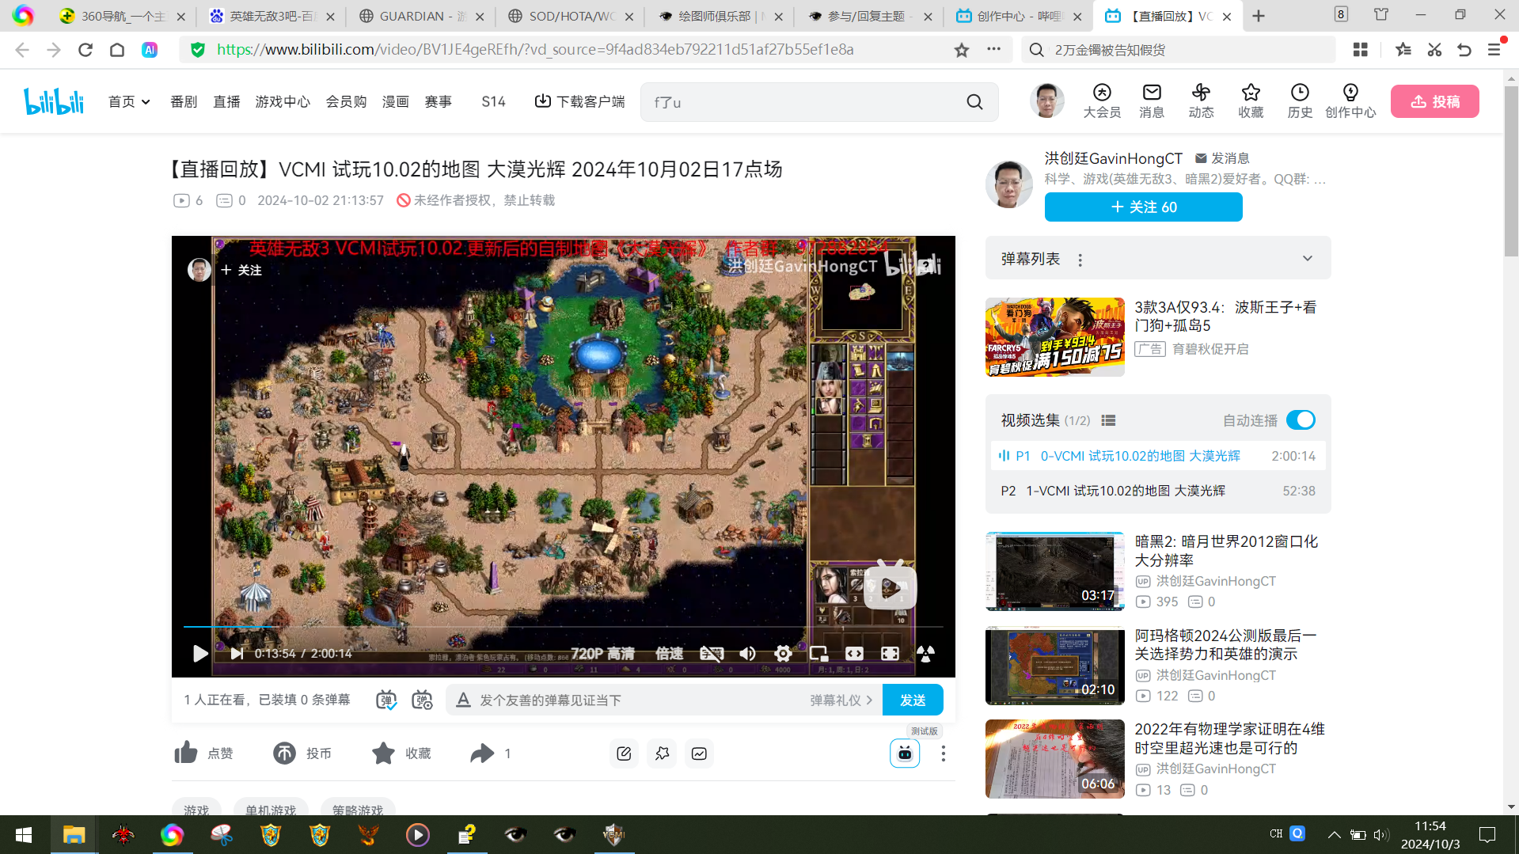Click the pin icon below video
This screenshot has height=854, width=1519.
click(662, 753)
